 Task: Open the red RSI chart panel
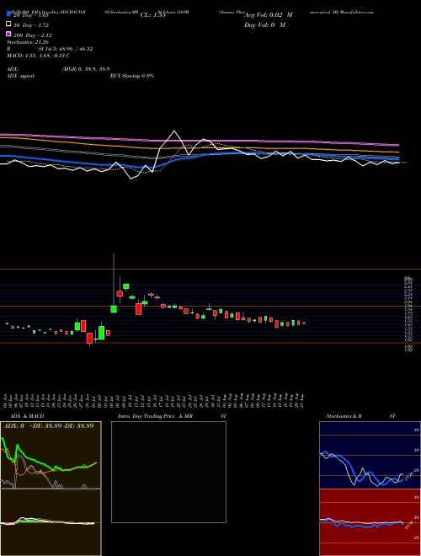pyautogui.click(x=370, y=522)
